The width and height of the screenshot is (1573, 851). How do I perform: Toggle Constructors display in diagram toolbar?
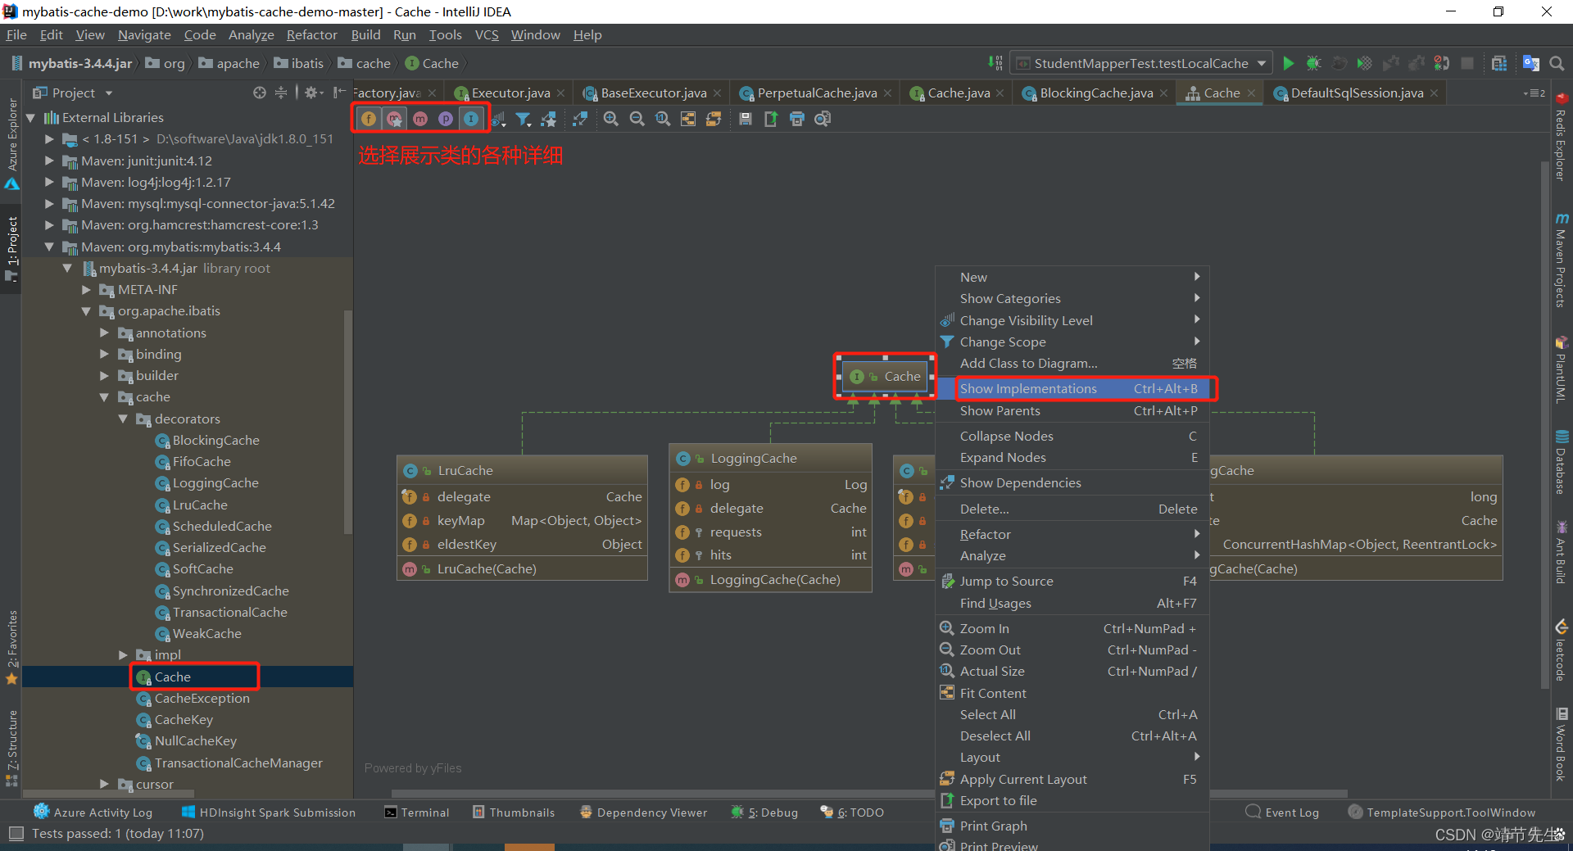[x=395, y=119]
